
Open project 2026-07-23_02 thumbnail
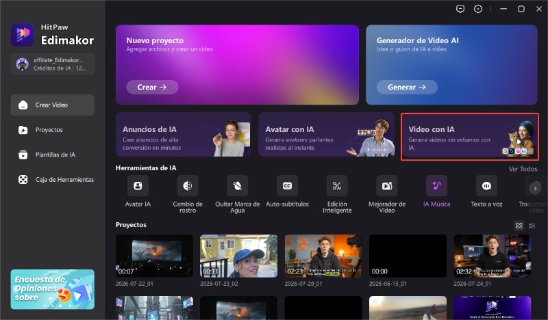[238, 256]
